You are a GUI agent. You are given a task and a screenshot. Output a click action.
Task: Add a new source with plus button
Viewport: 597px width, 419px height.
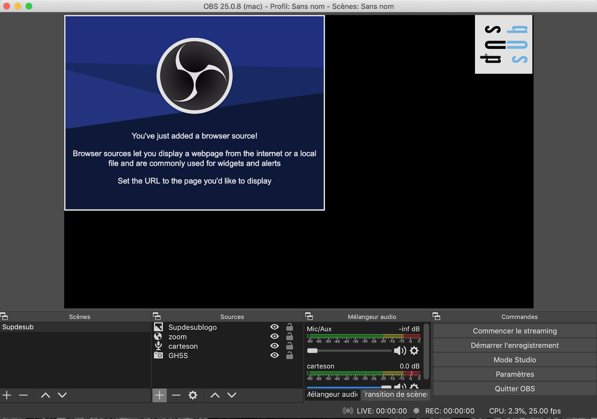click(x=159, y=395)
